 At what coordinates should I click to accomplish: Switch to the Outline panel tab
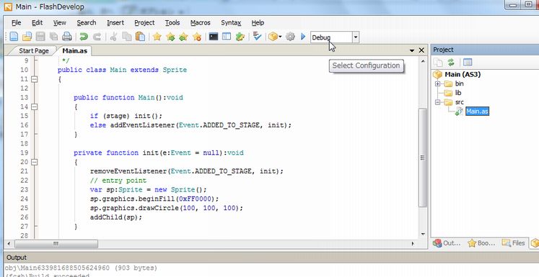(x=447, y=243)
